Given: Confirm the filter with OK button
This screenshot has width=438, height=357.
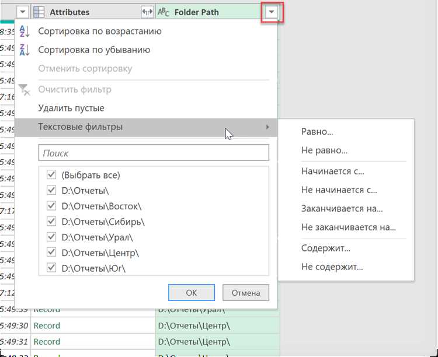Looking at the screenshot, I should [x=192, y=292].
